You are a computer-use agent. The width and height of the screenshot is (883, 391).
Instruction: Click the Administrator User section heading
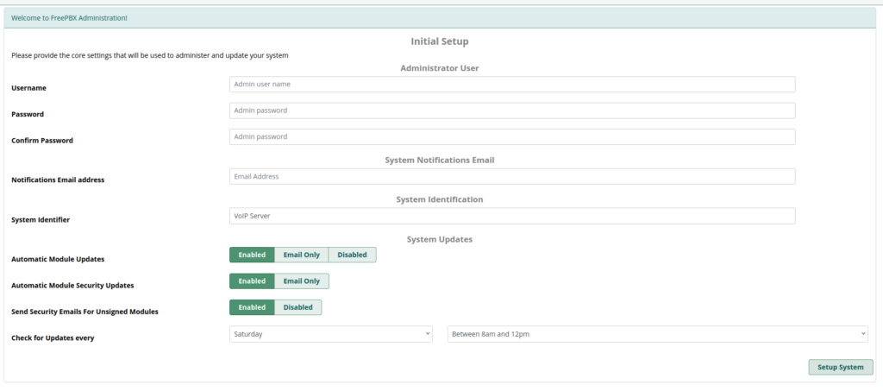439,68
